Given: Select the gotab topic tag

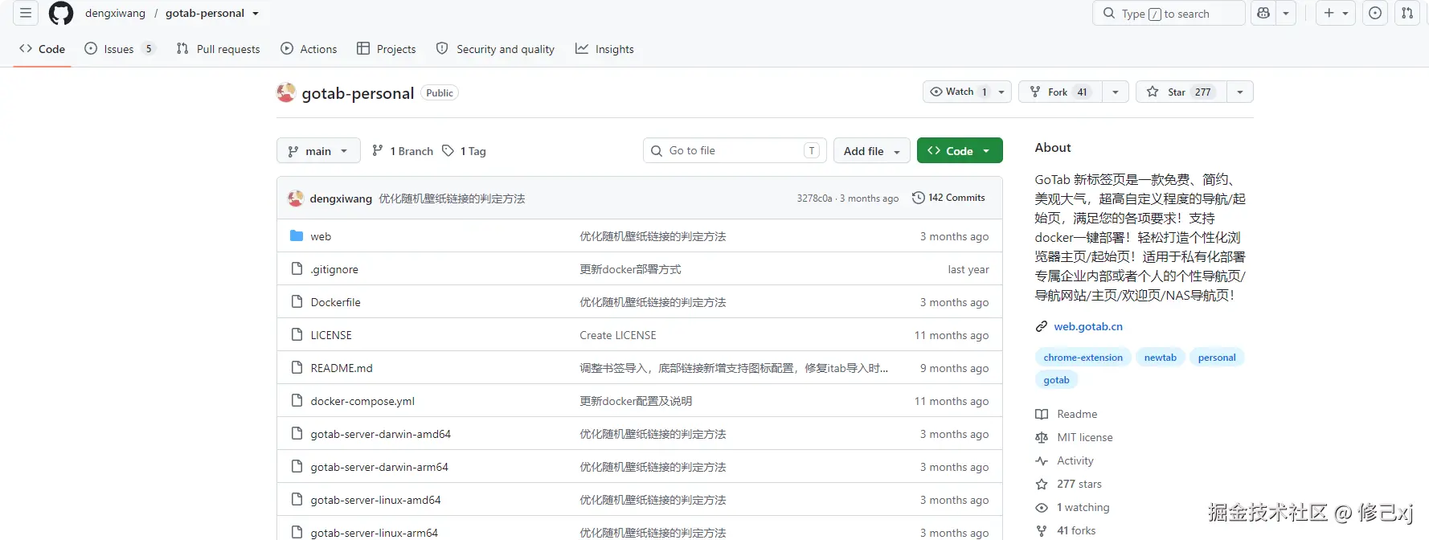Looking at the screenshot, I should coord(1056,380).
